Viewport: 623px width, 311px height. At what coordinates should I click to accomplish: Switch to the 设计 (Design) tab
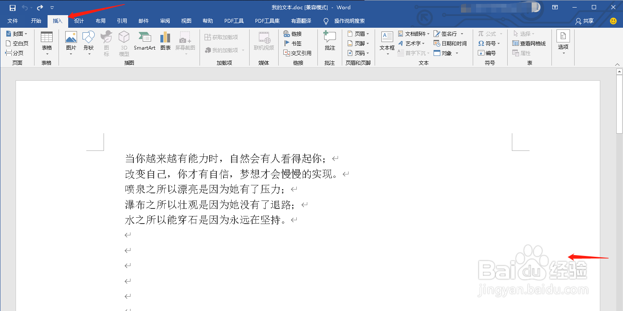pyautogui.click(x=79, y=21)
